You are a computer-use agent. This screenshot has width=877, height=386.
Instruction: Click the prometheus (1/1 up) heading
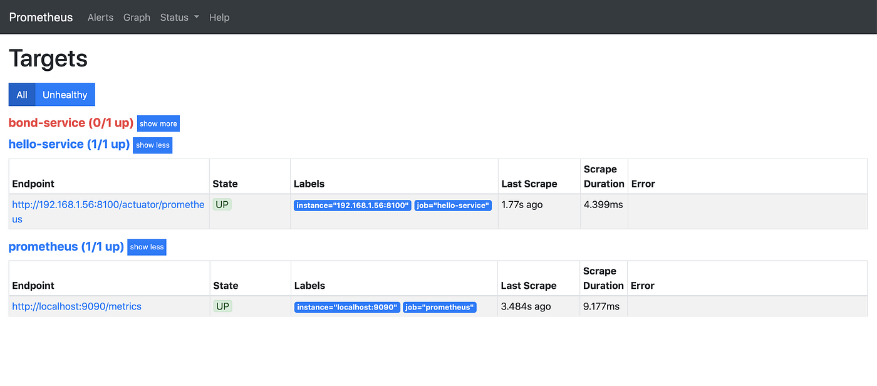tap(66, 246)
